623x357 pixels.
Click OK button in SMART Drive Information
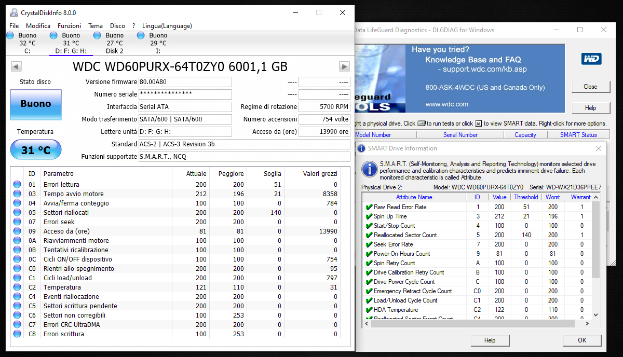(582, 340)
